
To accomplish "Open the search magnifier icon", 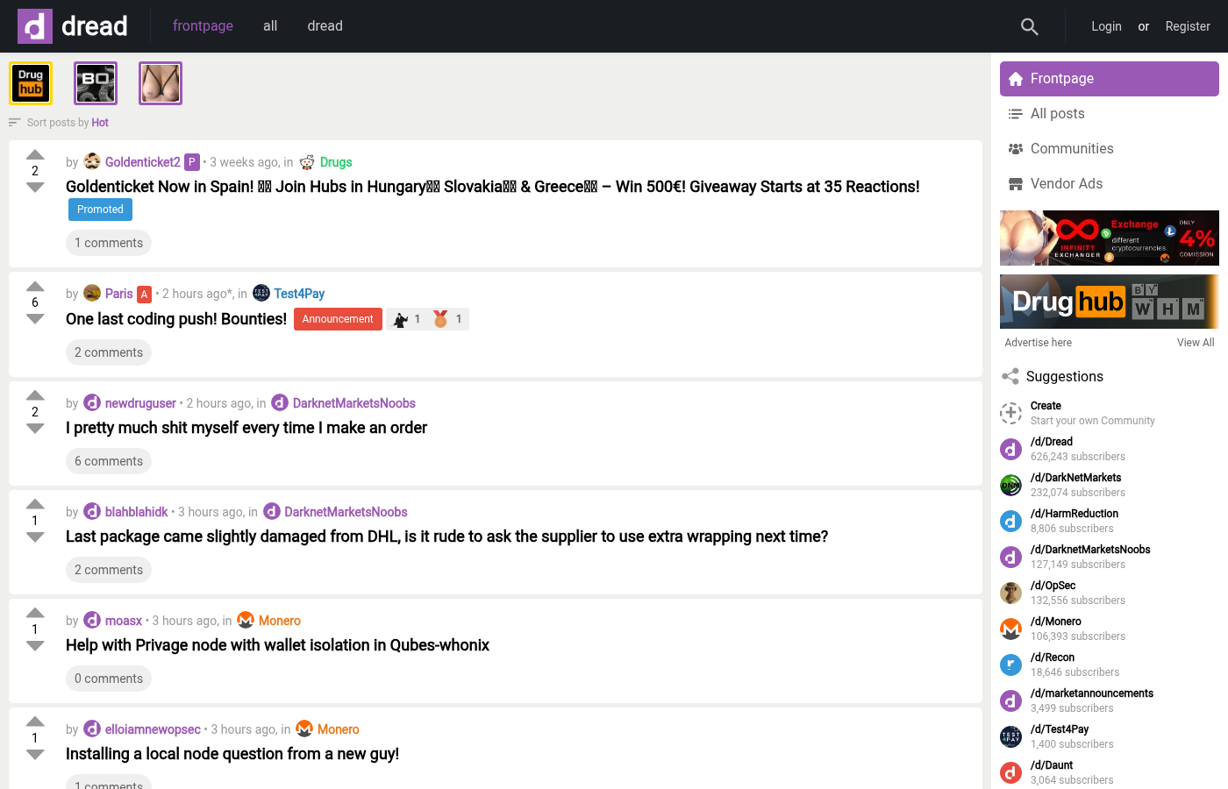I will click(1030, 26).
